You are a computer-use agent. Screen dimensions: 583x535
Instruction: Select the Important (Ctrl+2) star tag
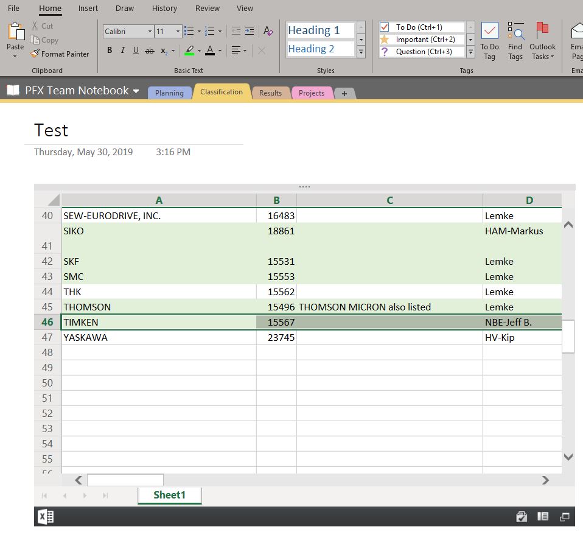tap(385, 40)
